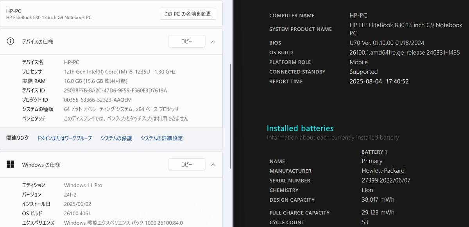Click the Installed batteries heading
This screenshot has width=469, height=227.
pyautogui.click(x=300, y=128)
